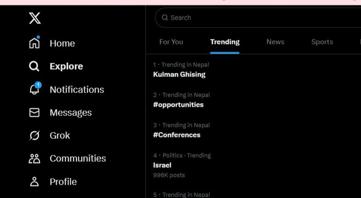Image resolution: width=361 pixels, height=198 pixels.
Task: Open Home via the house icon
Action: 34,43
